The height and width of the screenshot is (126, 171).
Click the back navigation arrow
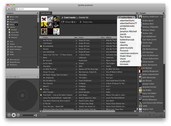[x=9, y=9]
